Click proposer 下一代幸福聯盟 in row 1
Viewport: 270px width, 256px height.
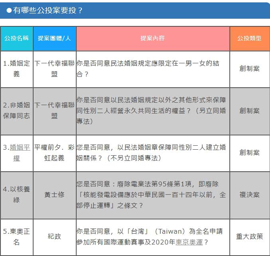click(x=54, y=69)
